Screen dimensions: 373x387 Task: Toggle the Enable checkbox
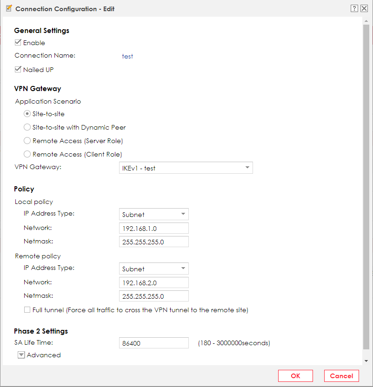(18, 42)
